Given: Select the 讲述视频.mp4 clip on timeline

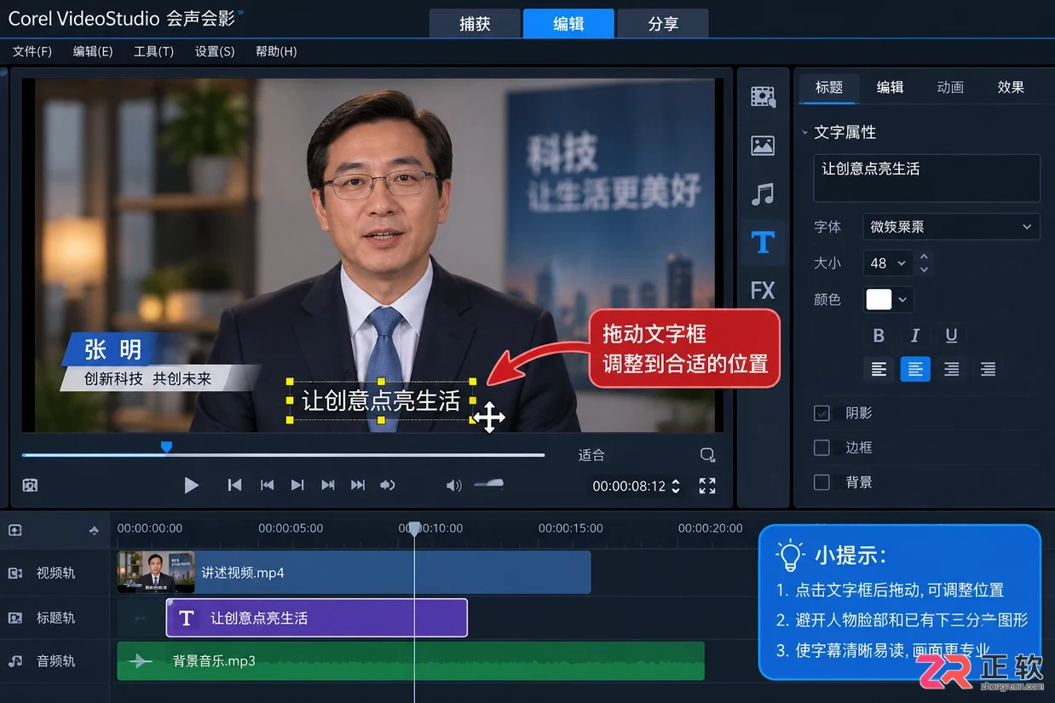Looking at the screenshot, I should (354, 573).
